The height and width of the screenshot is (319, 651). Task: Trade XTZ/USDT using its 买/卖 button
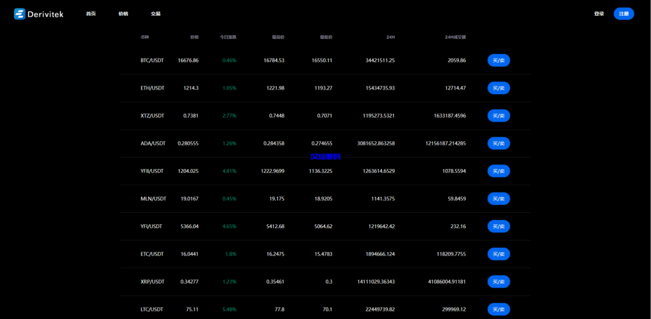click(498, 116)
